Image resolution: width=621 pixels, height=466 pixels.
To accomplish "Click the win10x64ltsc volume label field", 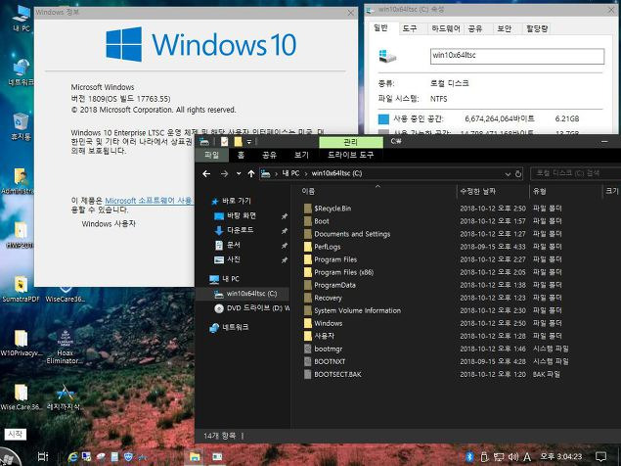I will coord(517,56).
